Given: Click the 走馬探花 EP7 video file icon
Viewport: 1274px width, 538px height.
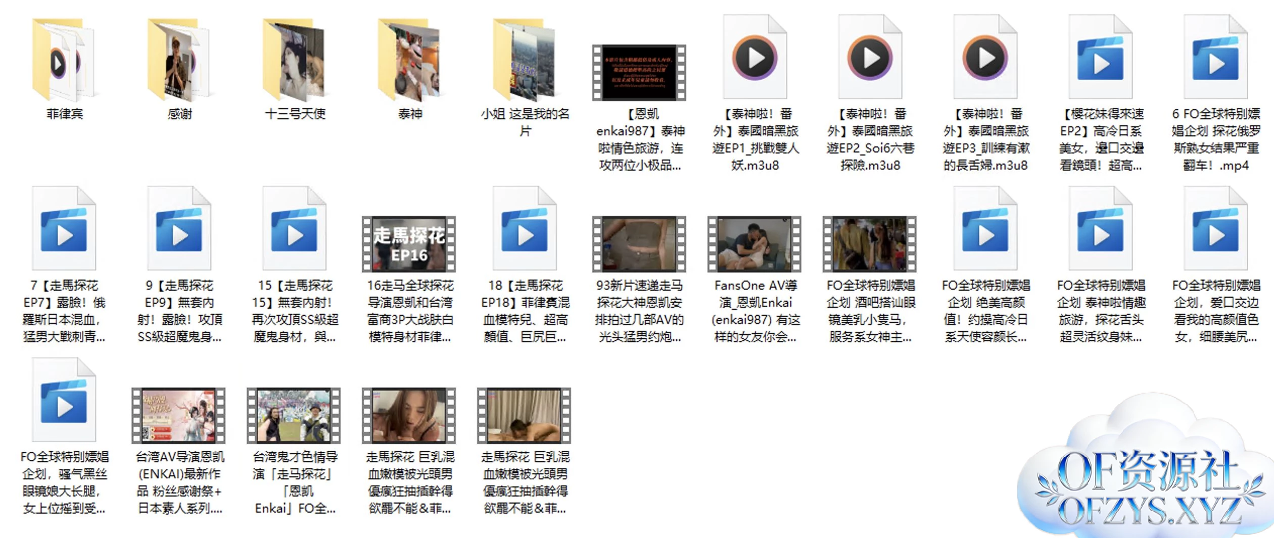Looking at the screenshot, I should 64,230.
